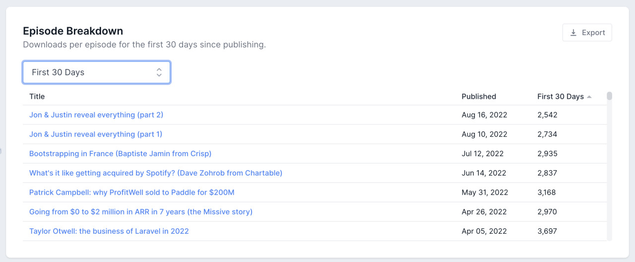Viewport: 635px width, 262px height.
Task: Open Jon & Justin reveal everything (part 1)
Action: 96,134
